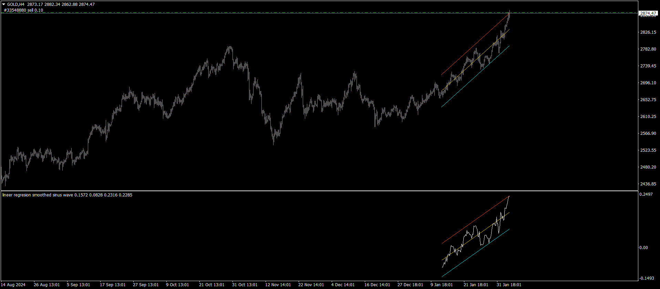660x289 pixels.
Task: Click the 2523.55 price axis label
Action: 648,150
